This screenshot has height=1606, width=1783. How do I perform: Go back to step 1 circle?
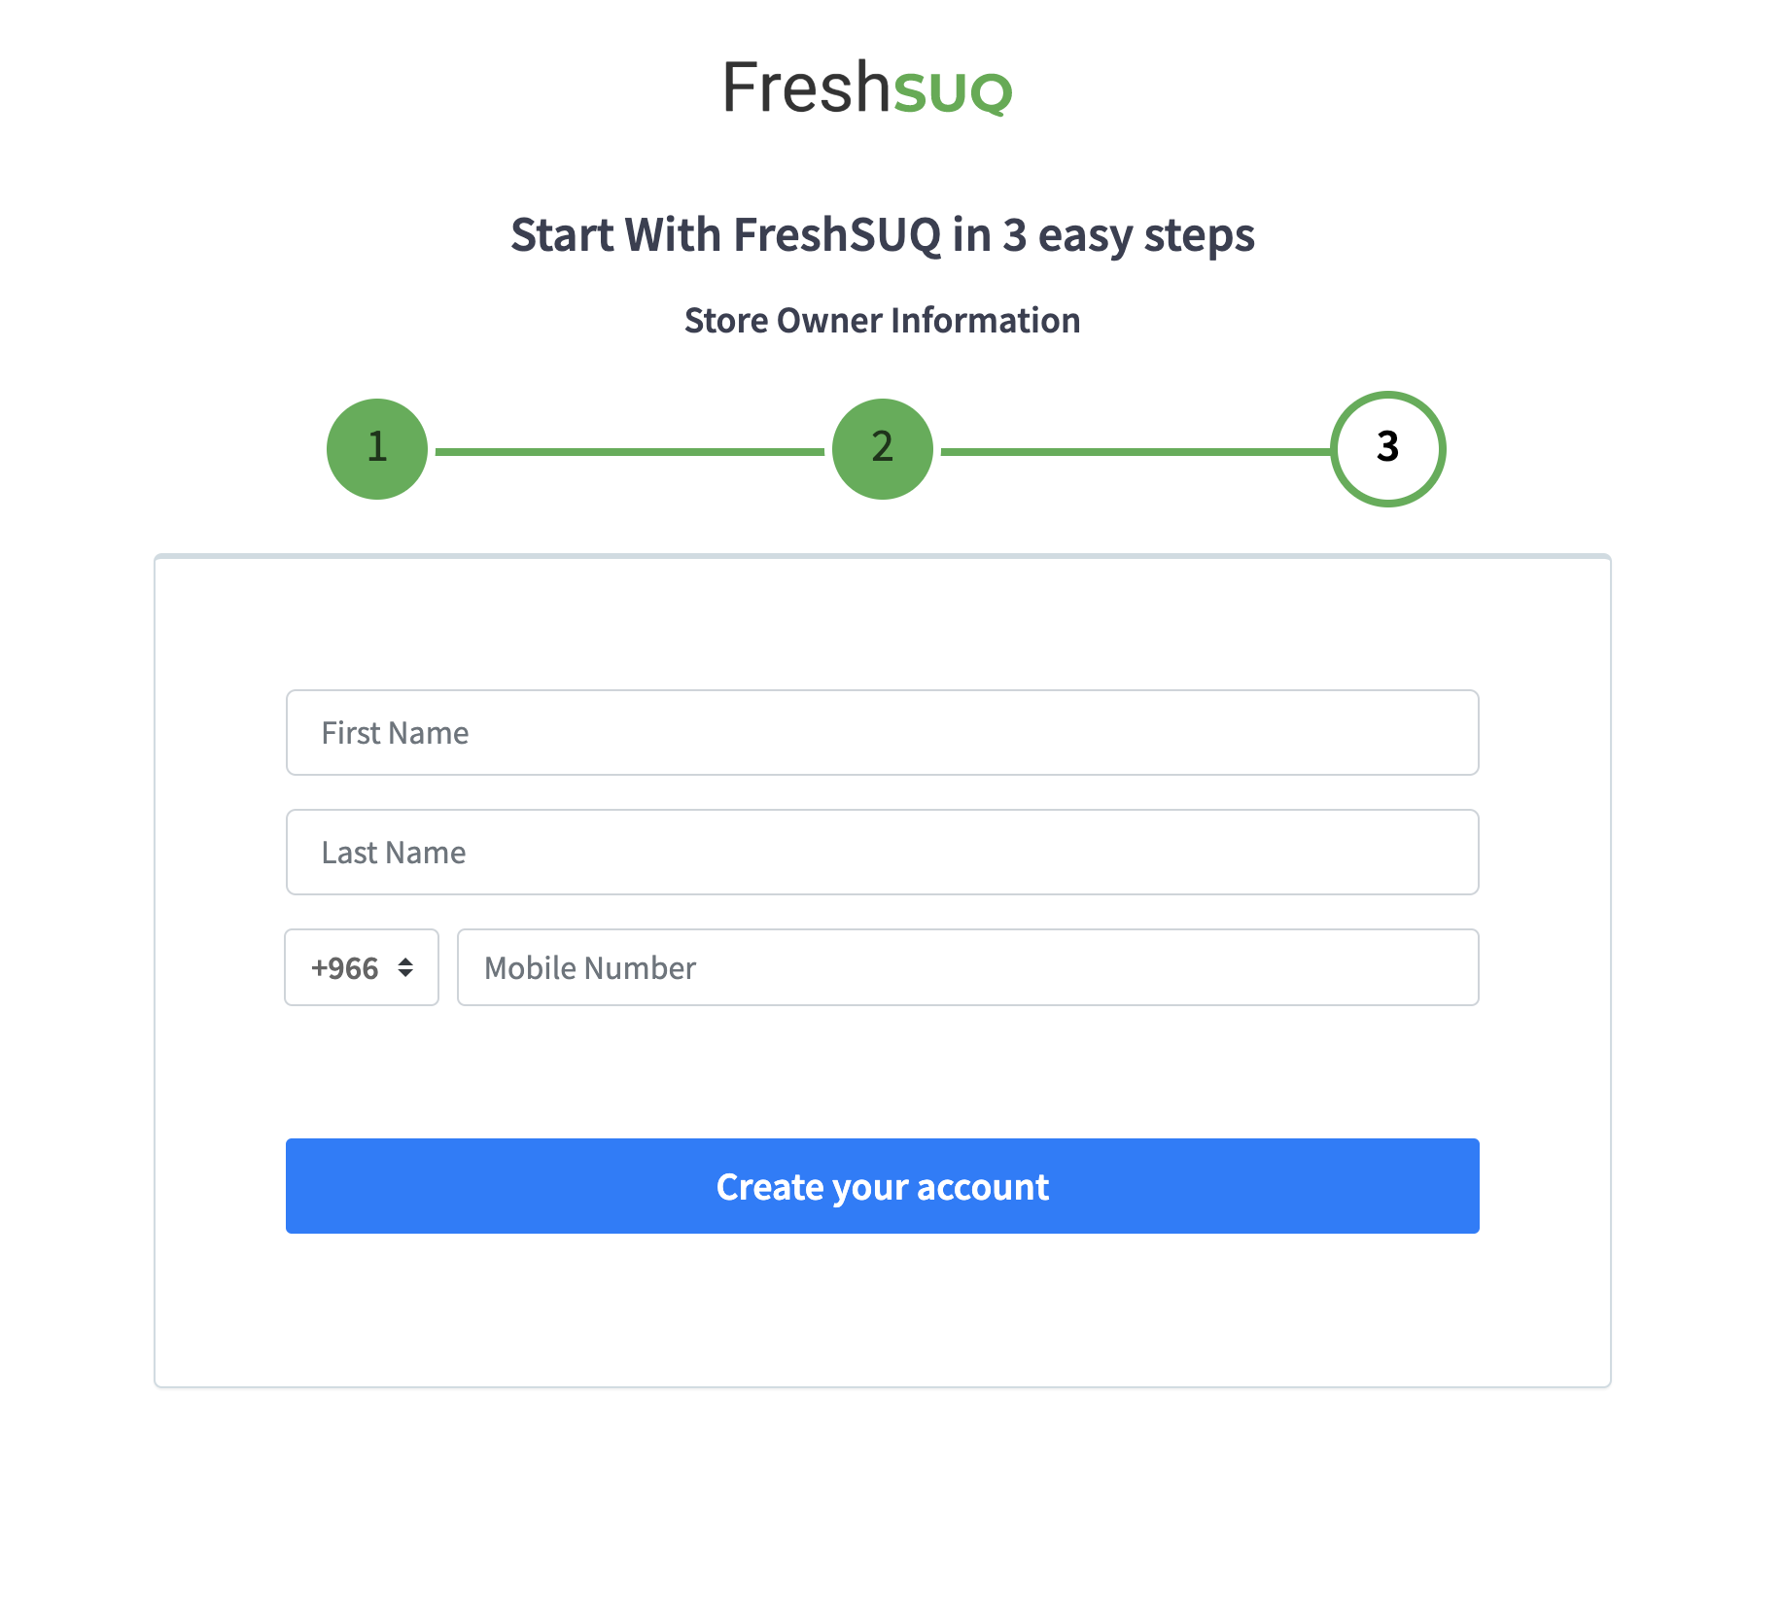(x=377, y=449)
